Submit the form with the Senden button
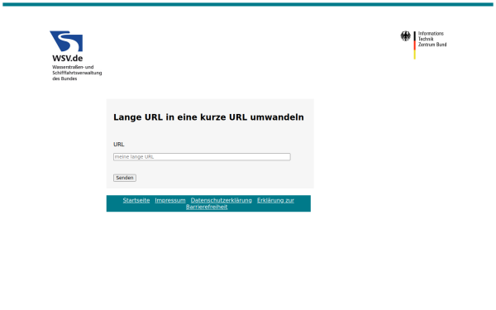 (x=125, y=178)
